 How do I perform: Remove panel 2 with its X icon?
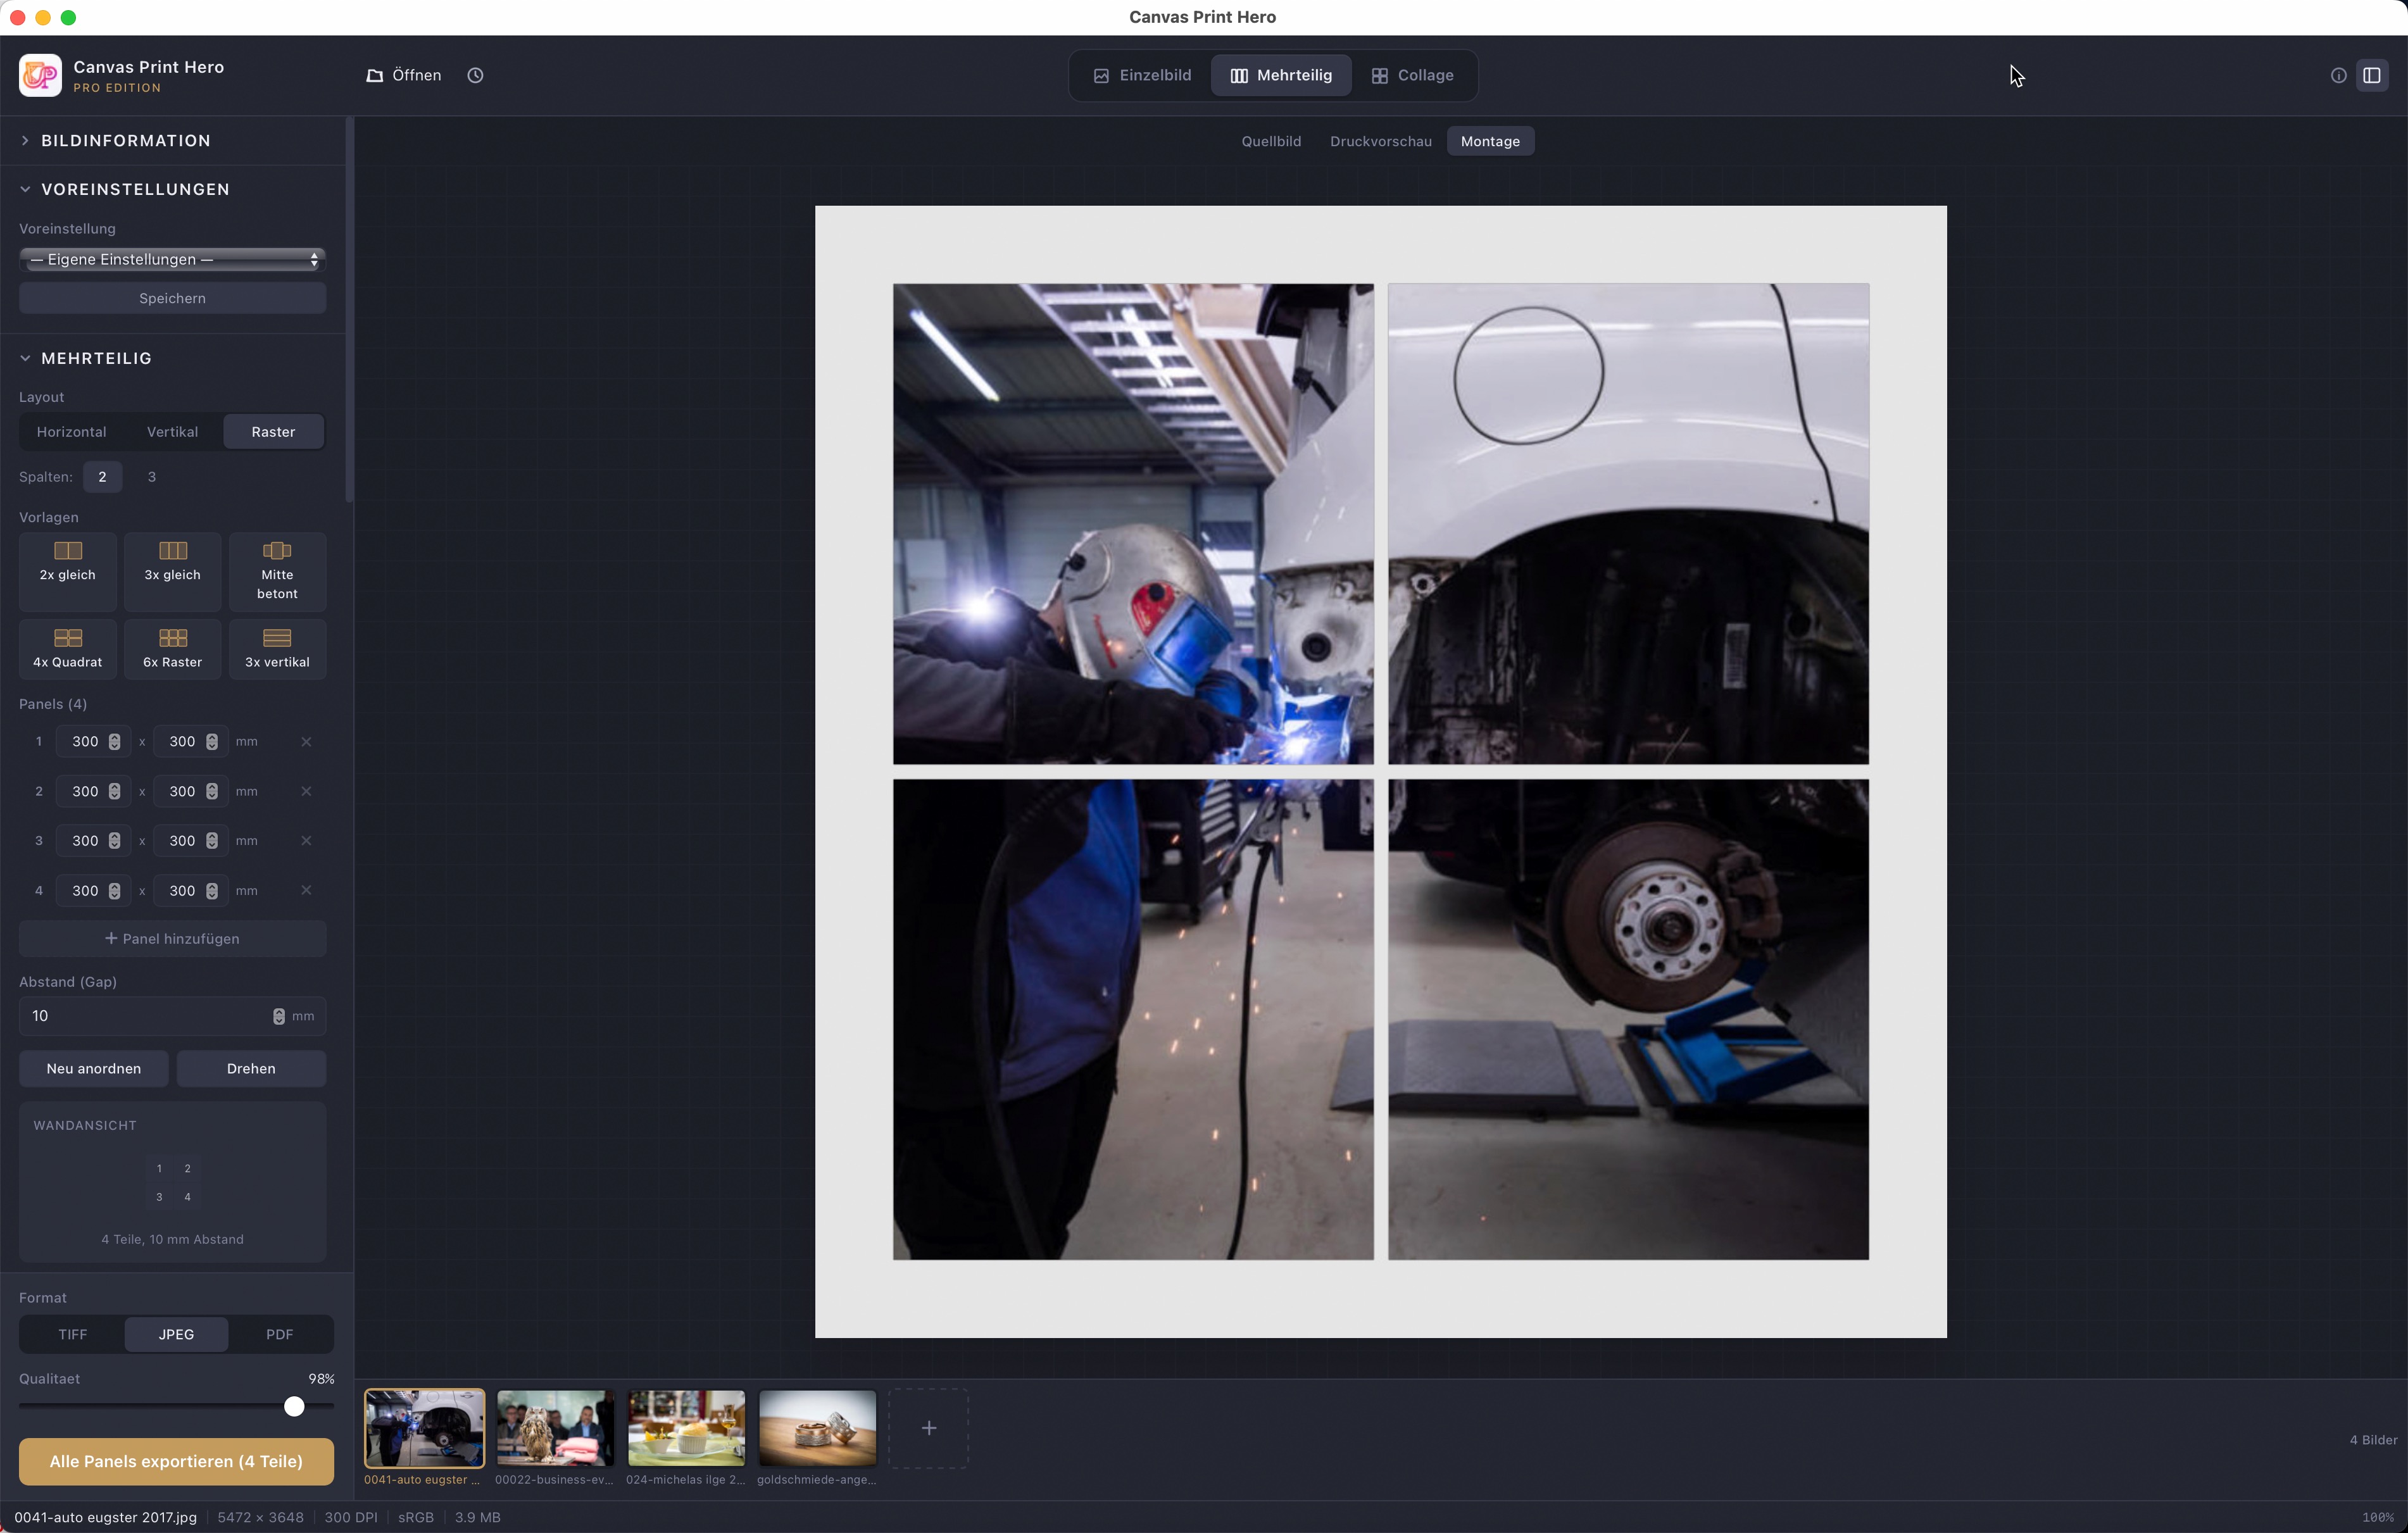pyautogui.click(x=306, y=791)
